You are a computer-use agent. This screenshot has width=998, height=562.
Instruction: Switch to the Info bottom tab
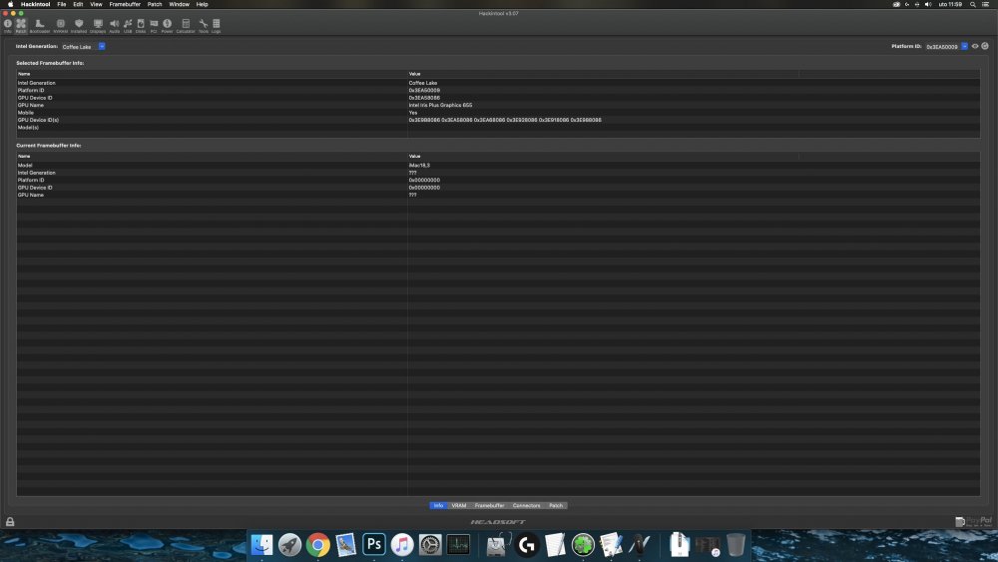coord(438,505)
